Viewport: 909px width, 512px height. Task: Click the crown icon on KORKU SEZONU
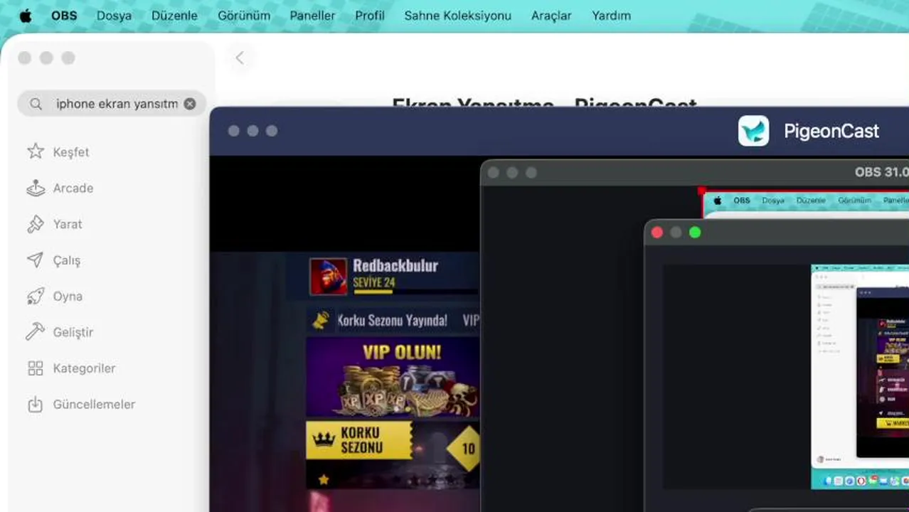(324, 439)
